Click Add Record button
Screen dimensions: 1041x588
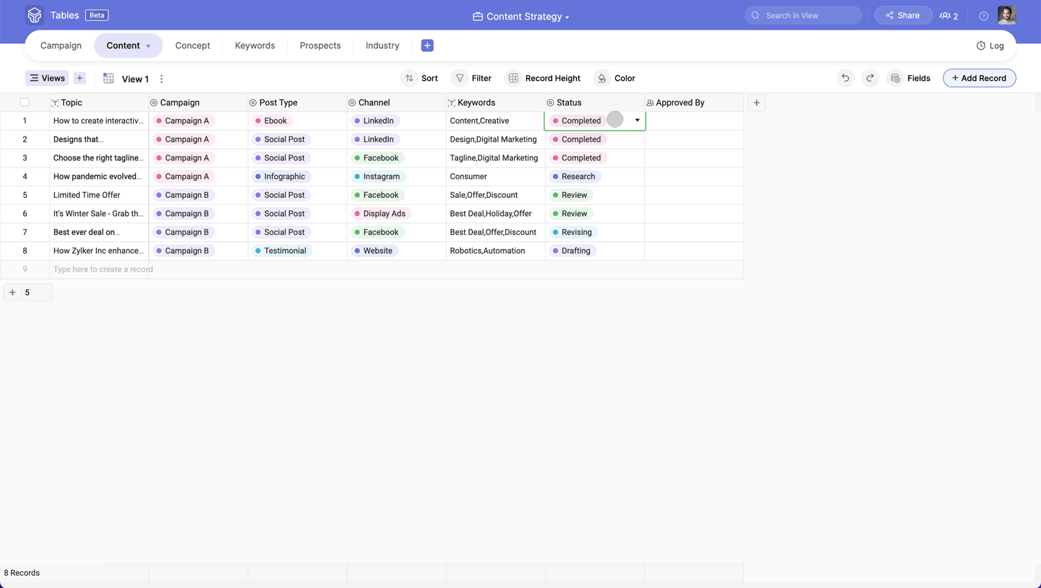[979, 78]
